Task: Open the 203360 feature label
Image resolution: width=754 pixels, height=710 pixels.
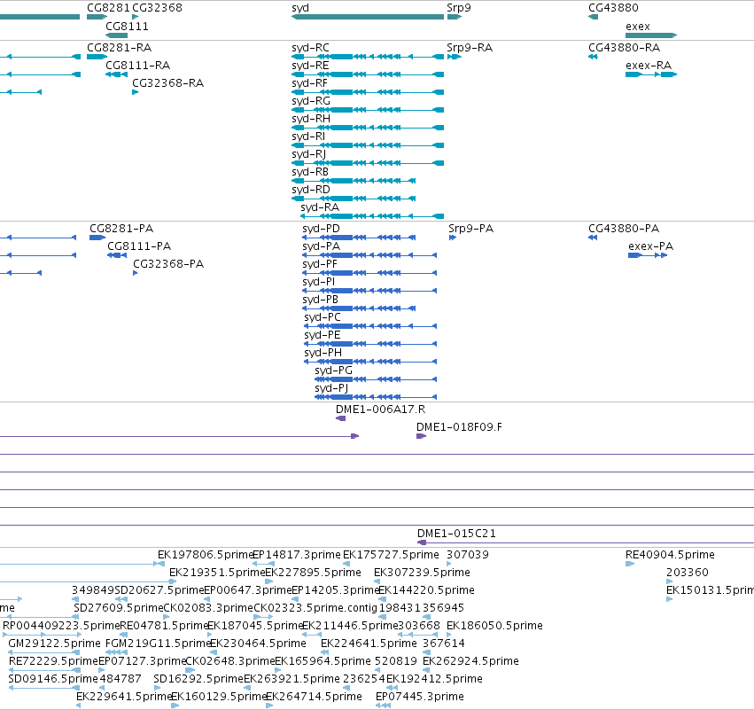Action: pos(688,573)
